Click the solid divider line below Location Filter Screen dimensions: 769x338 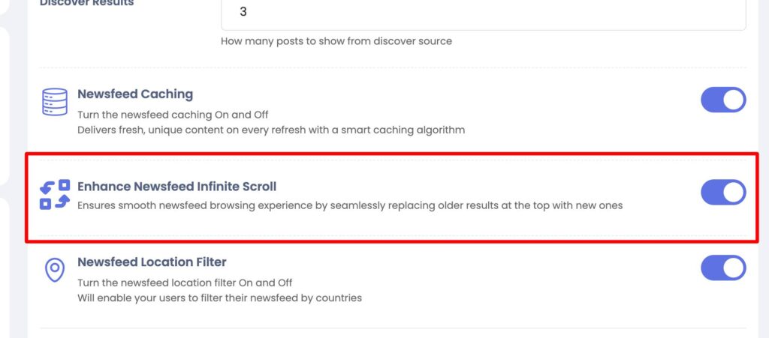pyautogui.click(x=392, y=328)
